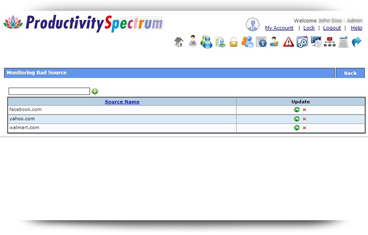Open the report document icon

pos(344,42)
